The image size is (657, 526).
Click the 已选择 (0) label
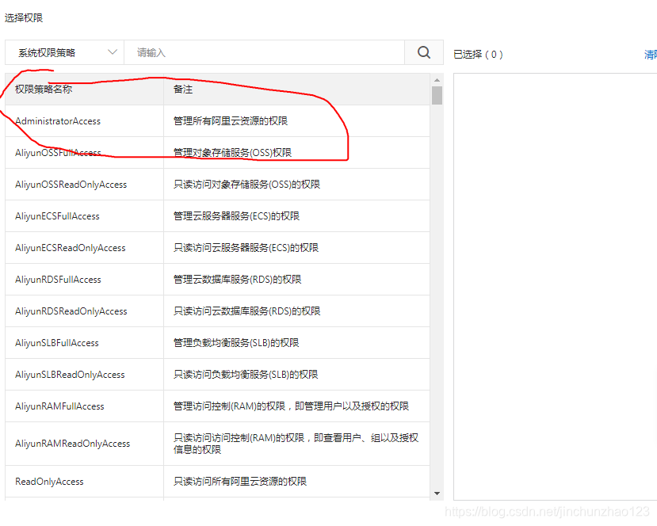tap(478, 55)
